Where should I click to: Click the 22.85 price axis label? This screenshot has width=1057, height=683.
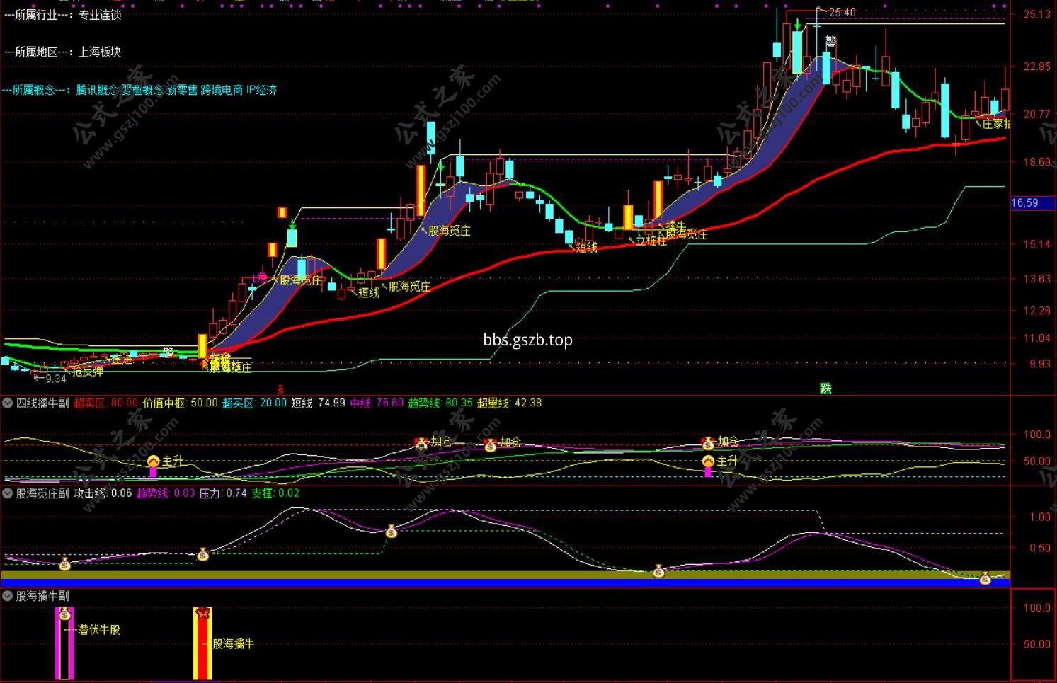[x=1037, y=67]
